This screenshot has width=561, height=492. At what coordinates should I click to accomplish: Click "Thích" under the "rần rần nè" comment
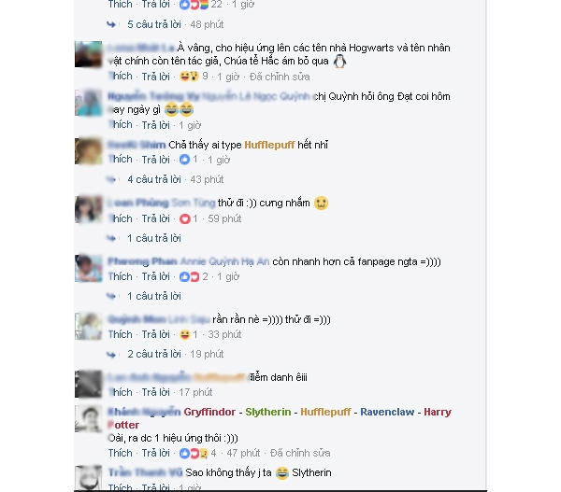coord(121,334)
